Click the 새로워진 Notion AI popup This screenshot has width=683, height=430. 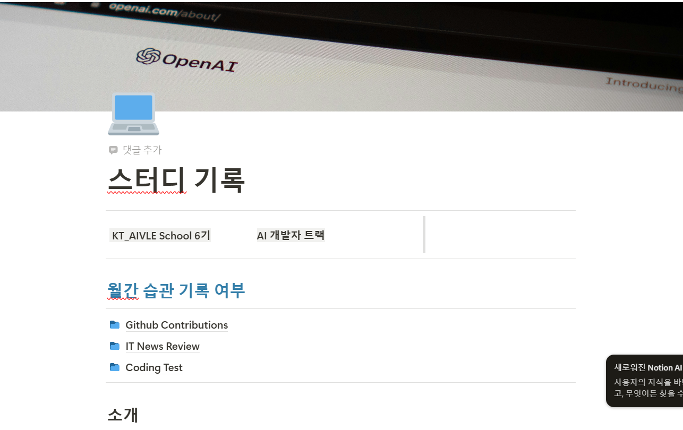[x=644, y=381]
